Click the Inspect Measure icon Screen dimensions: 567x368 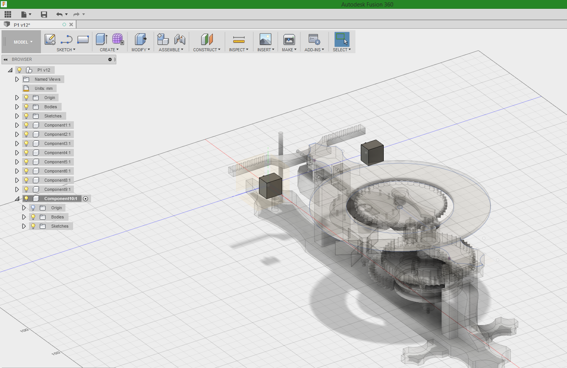[239, 39]
